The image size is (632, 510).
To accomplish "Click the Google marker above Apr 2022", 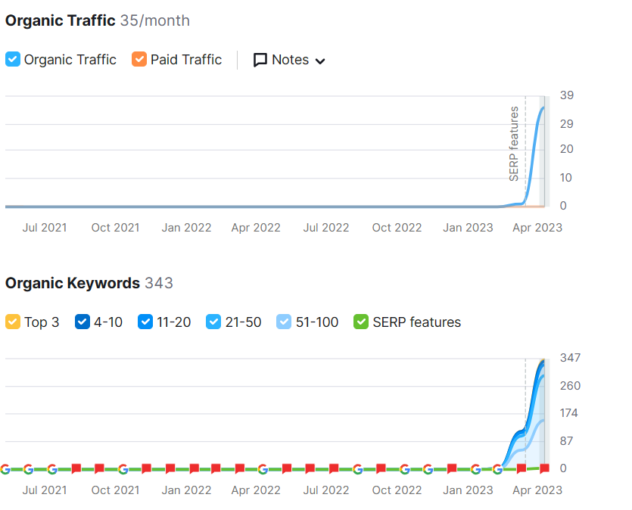I will [263, 469].
